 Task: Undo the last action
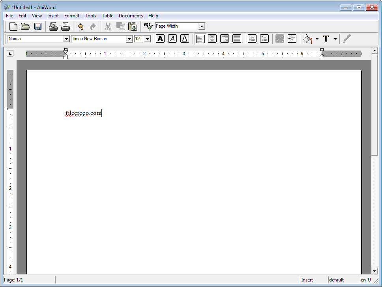(81, 26)
